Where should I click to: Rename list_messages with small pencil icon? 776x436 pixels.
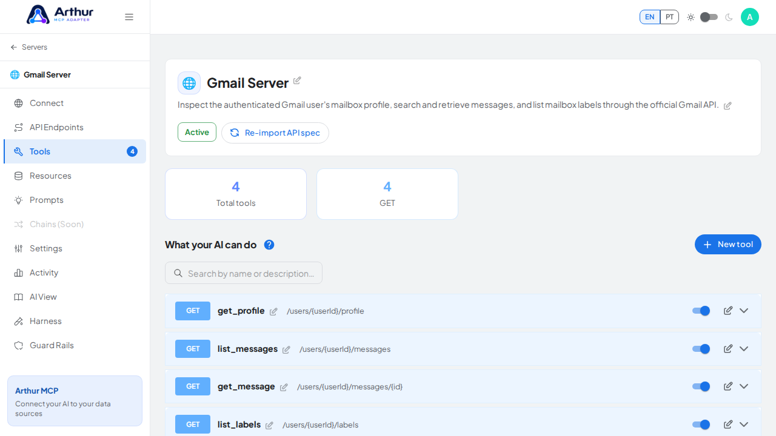286,349
